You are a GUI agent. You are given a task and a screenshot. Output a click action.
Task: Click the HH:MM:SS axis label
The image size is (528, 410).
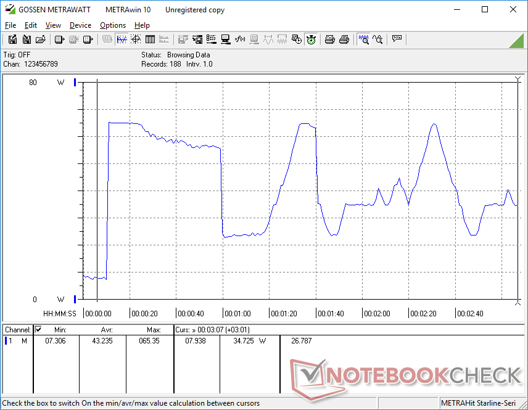[x=60, y=314]
